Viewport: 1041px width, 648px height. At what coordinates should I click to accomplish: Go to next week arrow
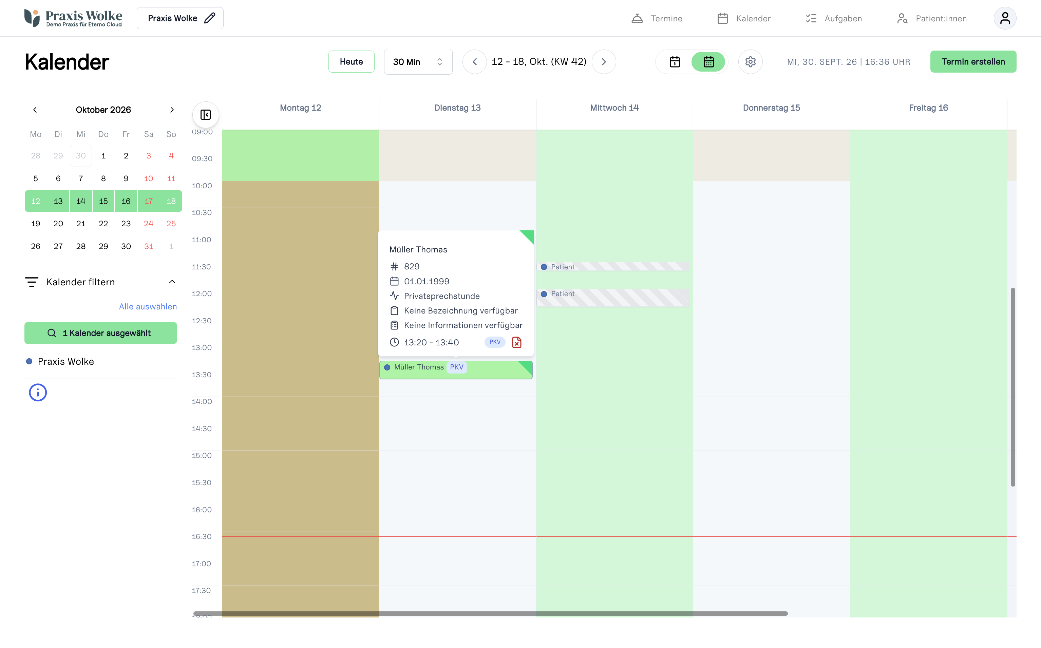603,62
